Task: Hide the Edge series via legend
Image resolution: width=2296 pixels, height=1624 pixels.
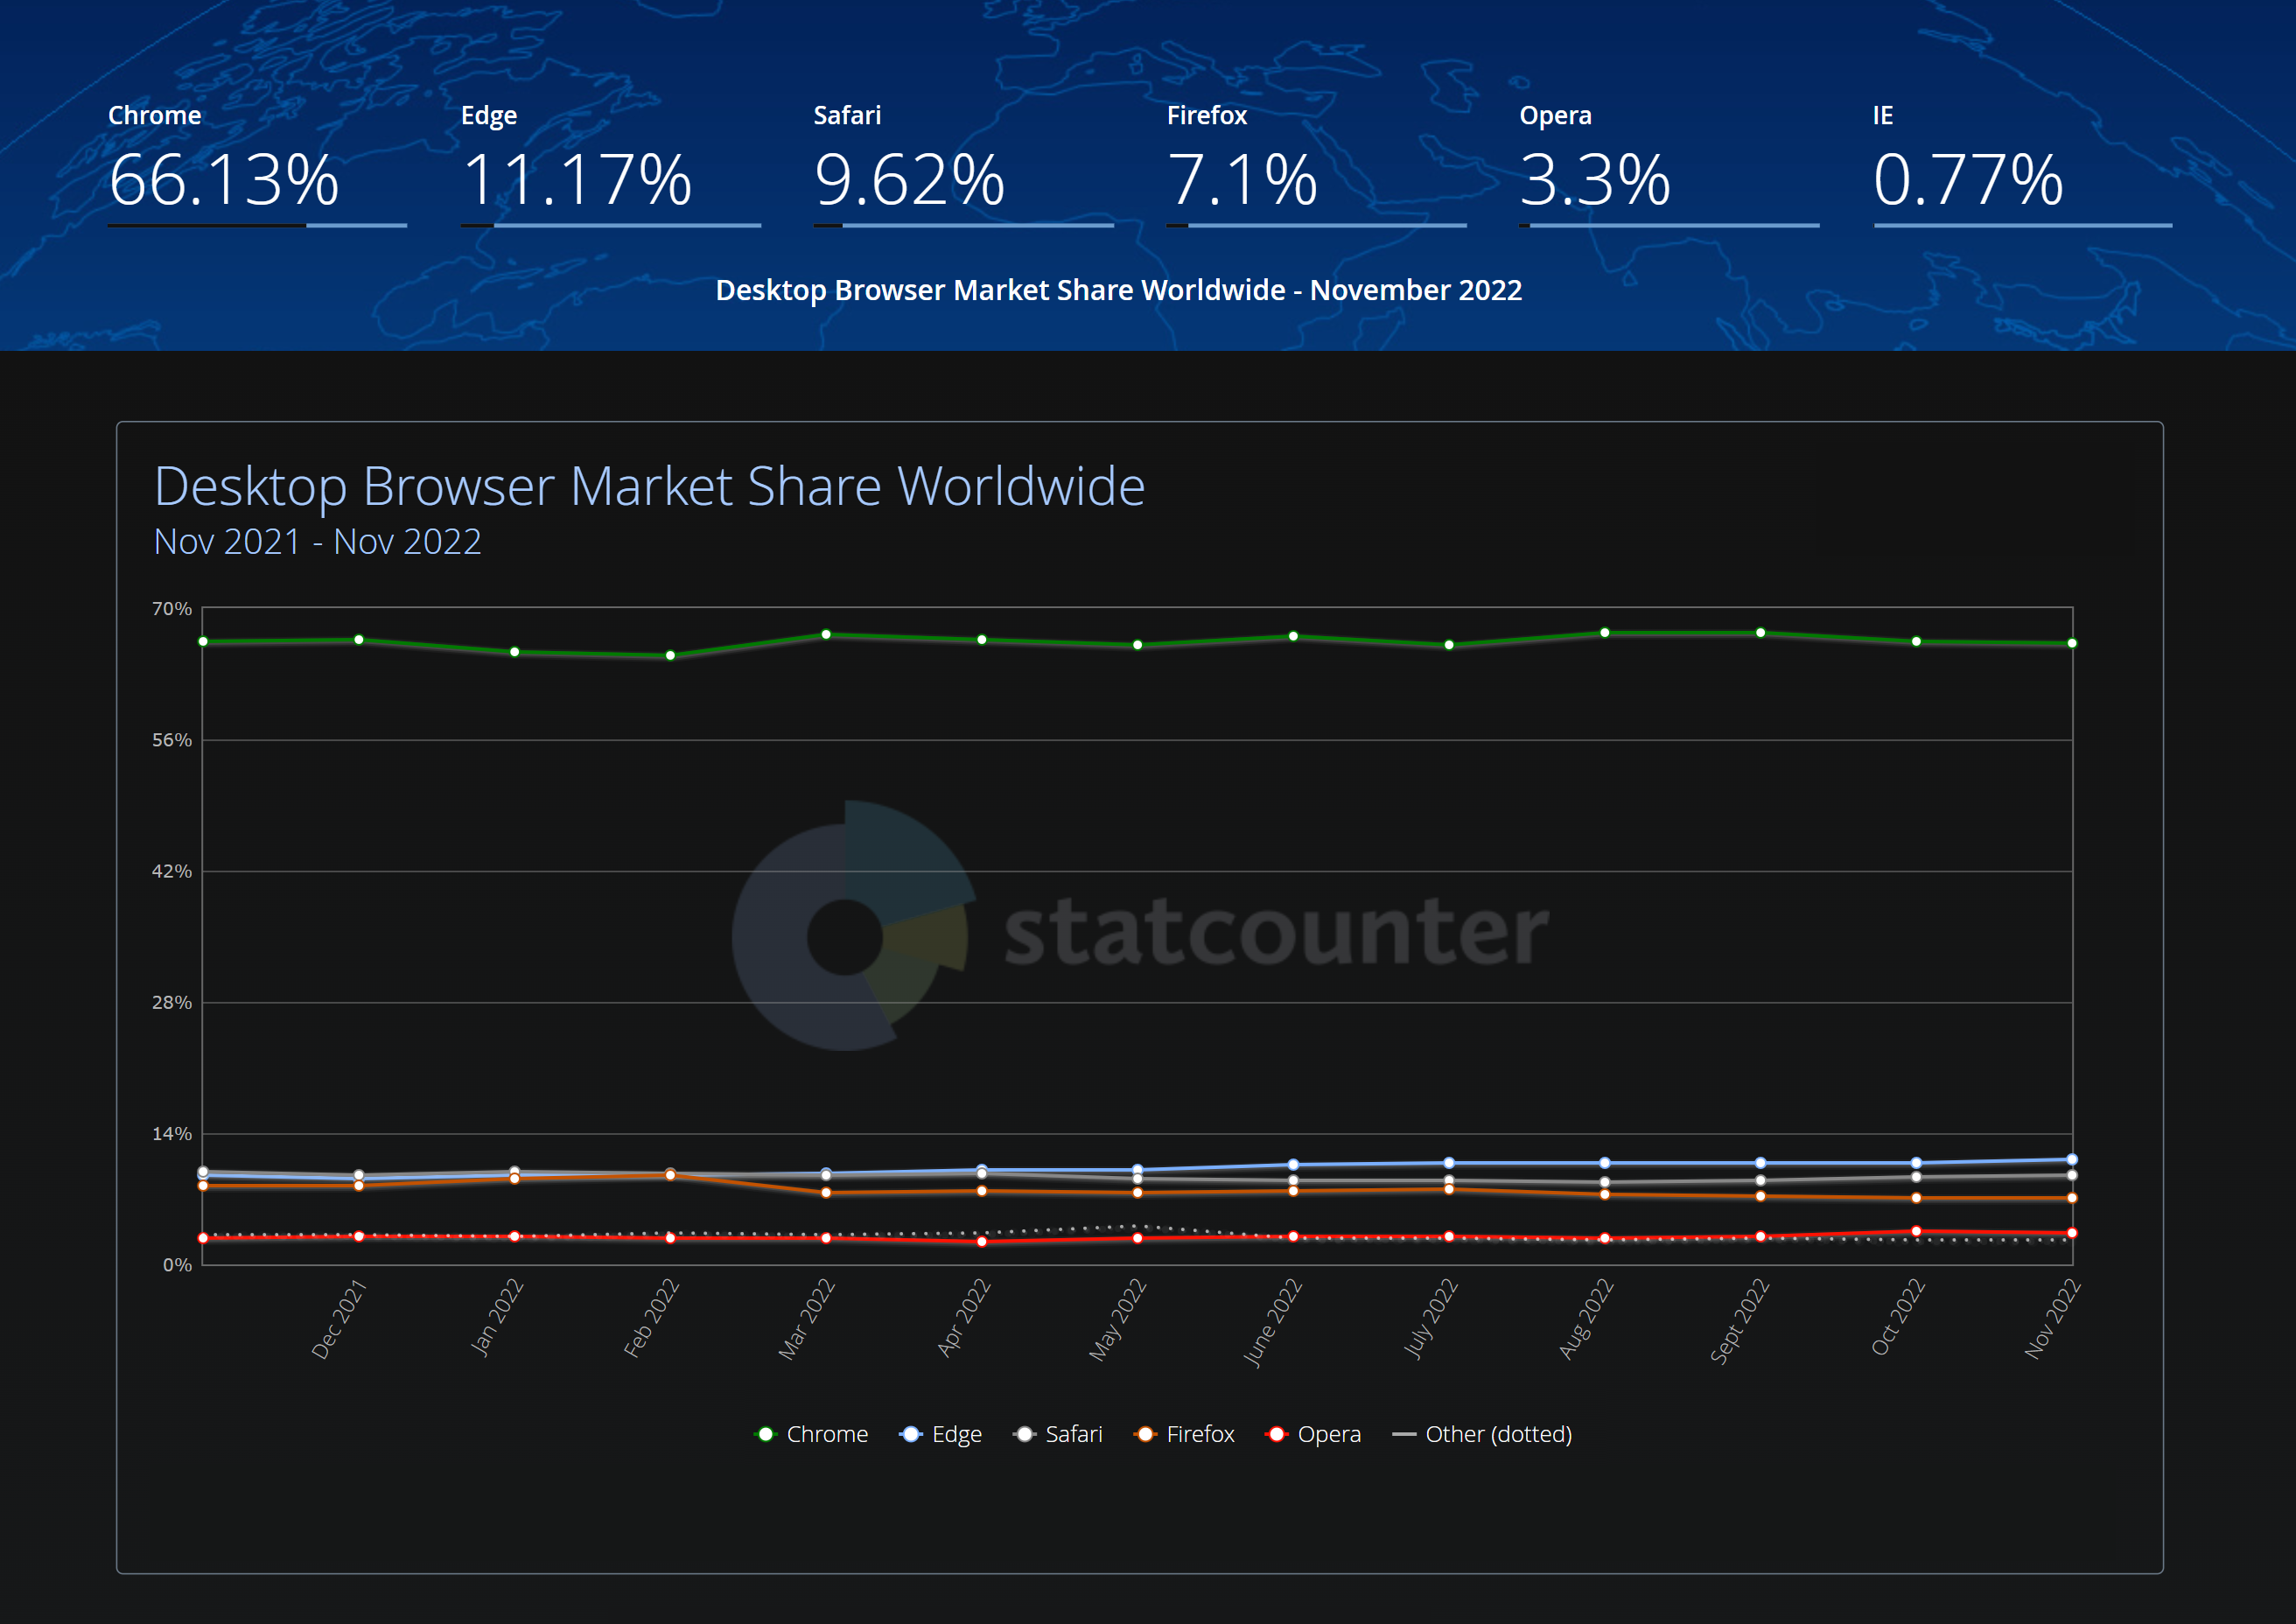Action: (x=941, y=1434)
